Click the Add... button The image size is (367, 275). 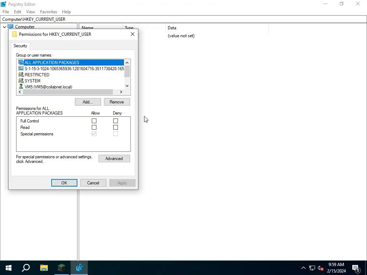click(88, 102)
